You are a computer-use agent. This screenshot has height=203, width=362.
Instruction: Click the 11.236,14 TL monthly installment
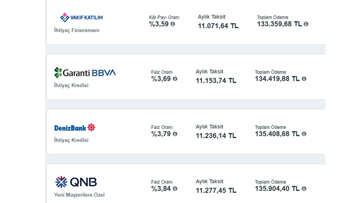[216, 136]
